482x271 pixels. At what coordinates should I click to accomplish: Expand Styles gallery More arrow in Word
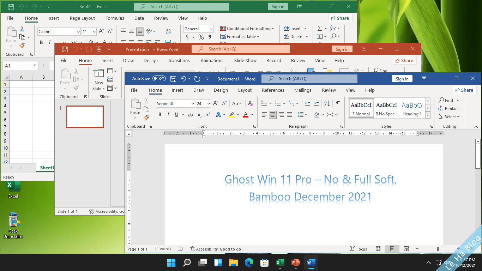(x=428, y=115)
